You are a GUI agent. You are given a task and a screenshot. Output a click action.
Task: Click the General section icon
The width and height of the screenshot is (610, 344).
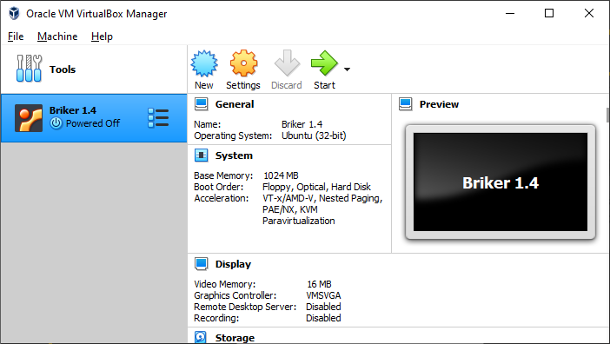pyautogui.click(x=201, y=104)
